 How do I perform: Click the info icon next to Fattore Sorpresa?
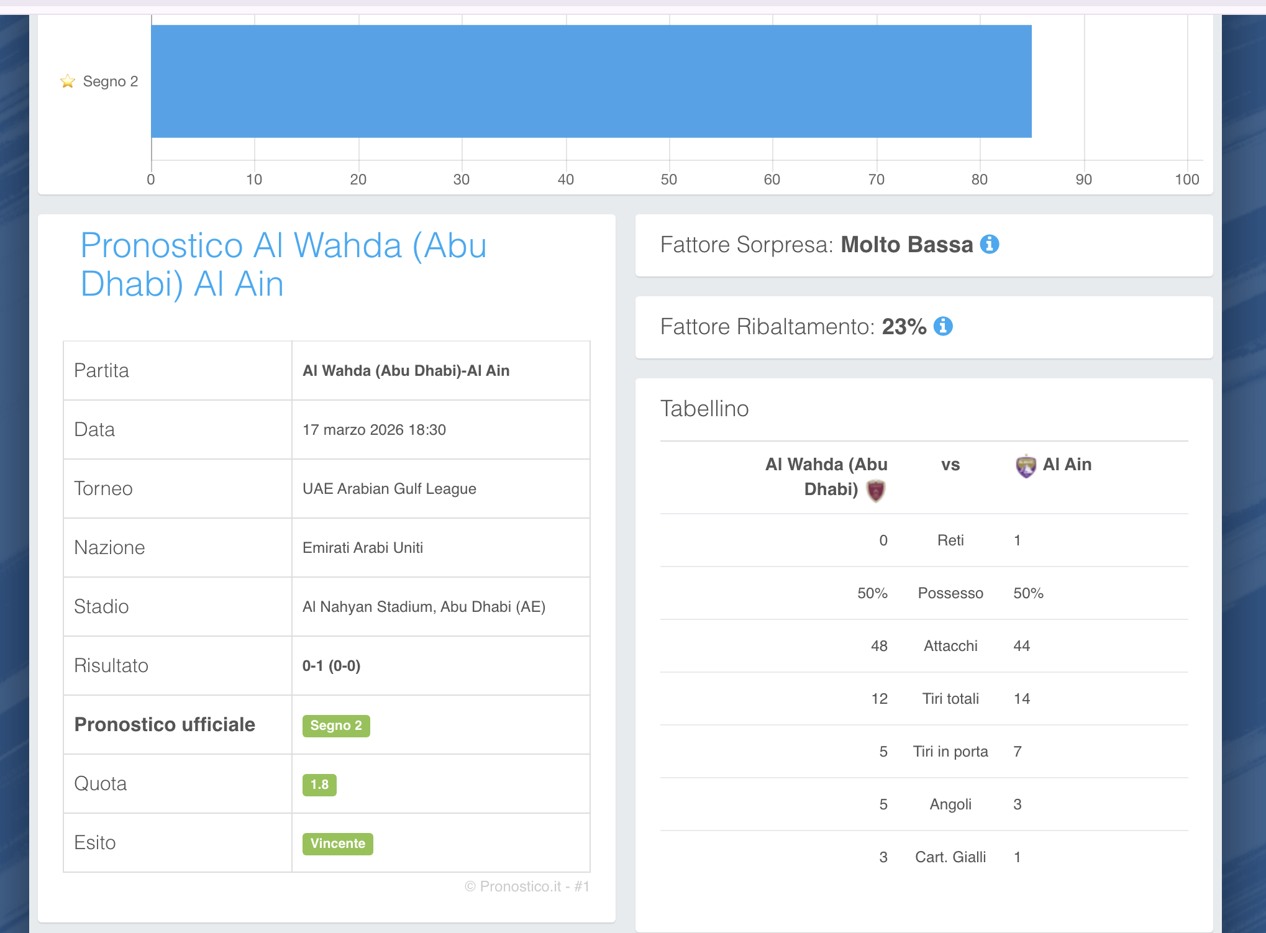pos(989,244)
